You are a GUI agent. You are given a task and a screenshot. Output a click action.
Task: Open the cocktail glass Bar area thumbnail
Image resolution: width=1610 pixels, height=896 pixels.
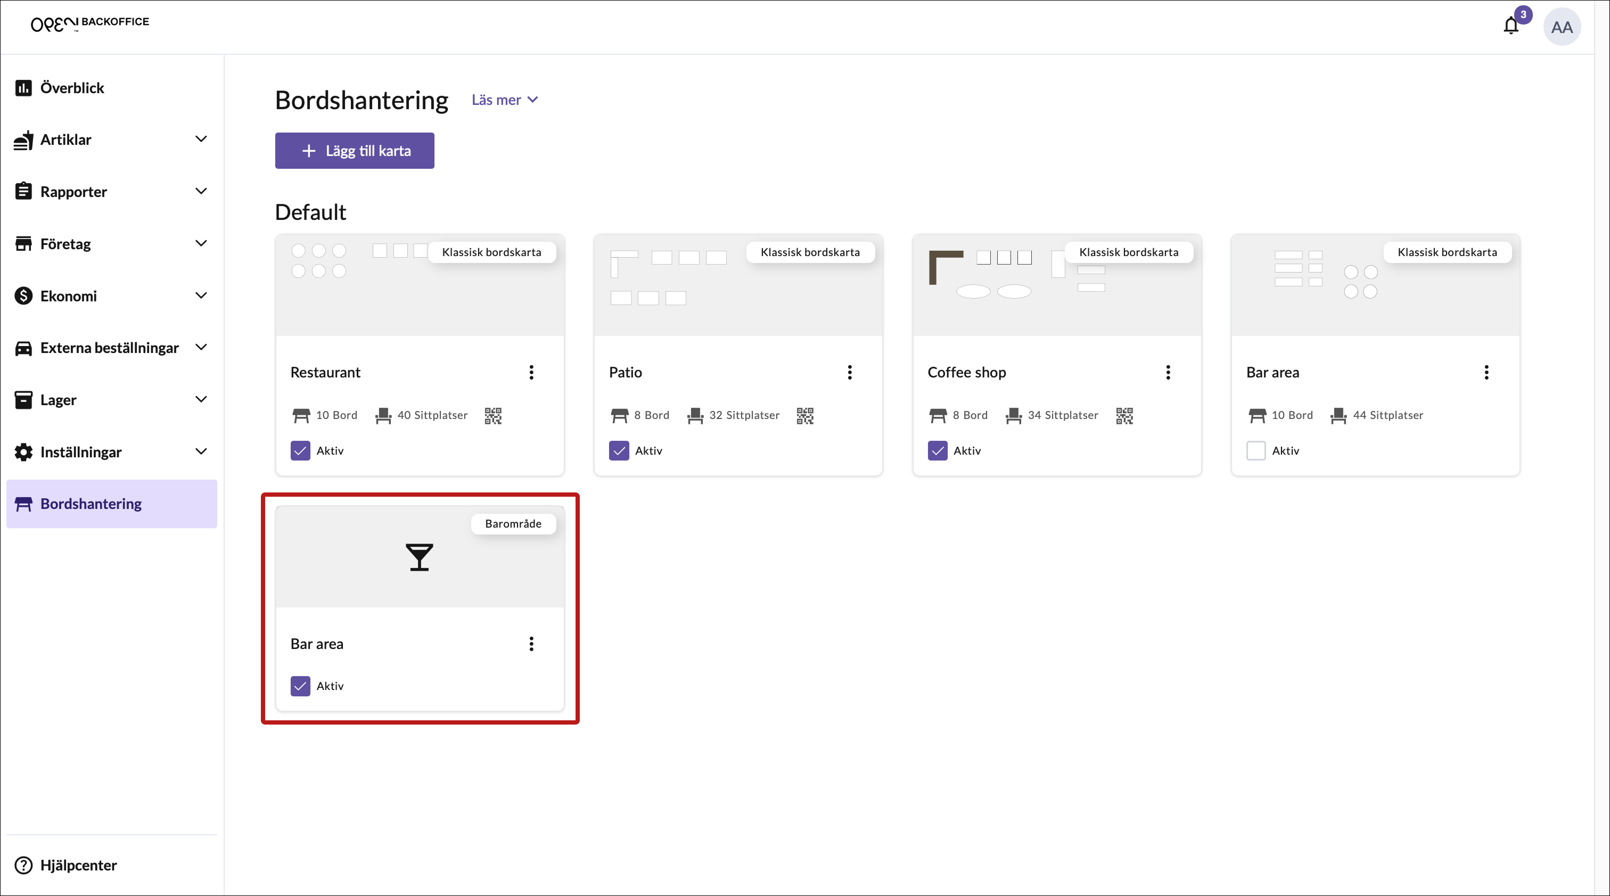(x=420, y=557)
